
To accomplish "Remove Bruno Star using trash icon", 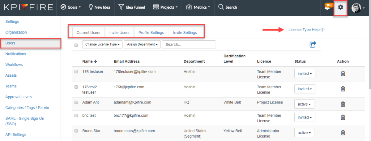I will pos(343,133).
